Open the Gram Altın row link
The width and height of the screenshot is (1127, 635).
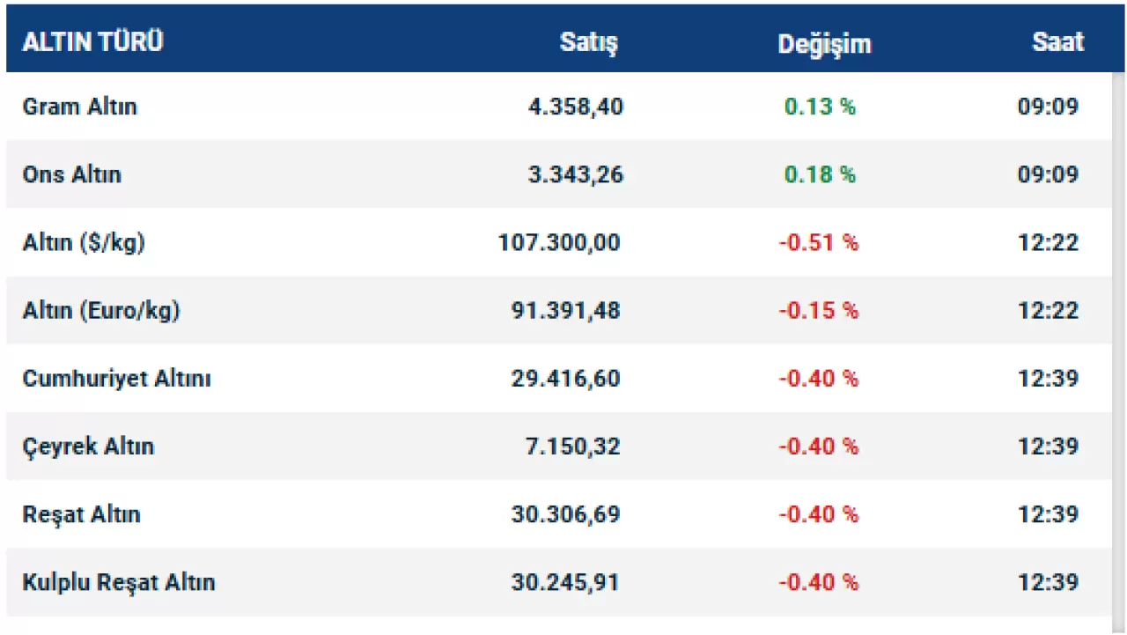pyautogui.click(x=80, y=107)
